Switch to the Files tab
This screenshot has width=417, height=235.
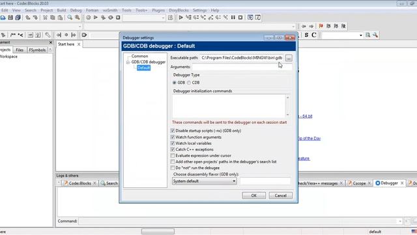pos(20,50)
